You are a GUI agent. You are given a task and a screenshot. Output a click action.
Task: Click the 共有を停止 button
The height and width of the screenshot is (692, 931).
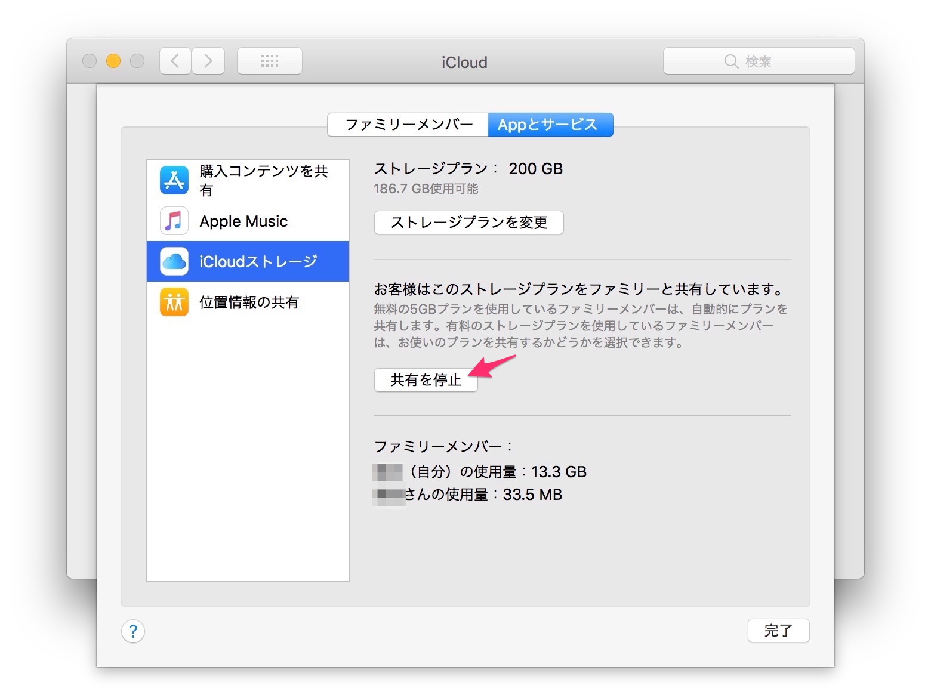[x=426, y=380]
